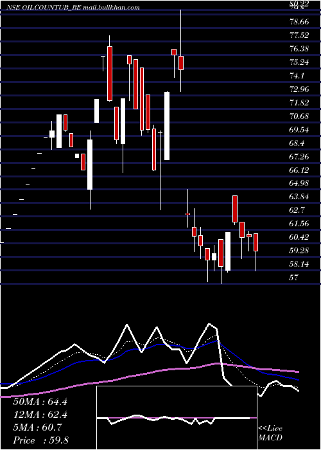The width and height of the screenshot is (321, 450).
Task: Click the 58.14 price axis label
Action: [300, 264]
